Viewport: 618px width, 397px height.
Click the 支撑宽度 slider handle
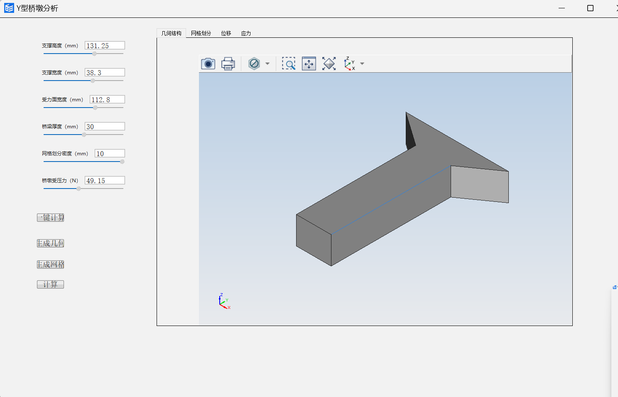tap(93, 81)
